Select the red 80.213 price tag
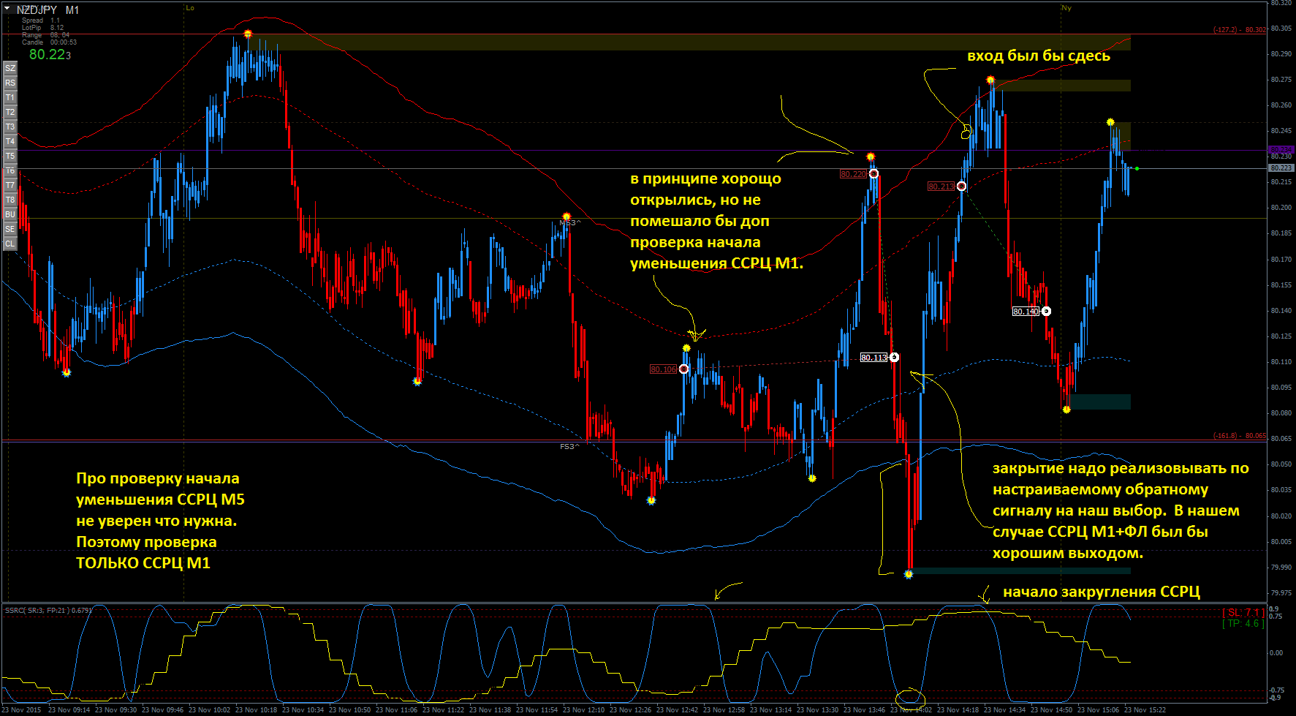Image resolution: width=1296 pixels, height=716 pixels. click(x=941, y=186)
